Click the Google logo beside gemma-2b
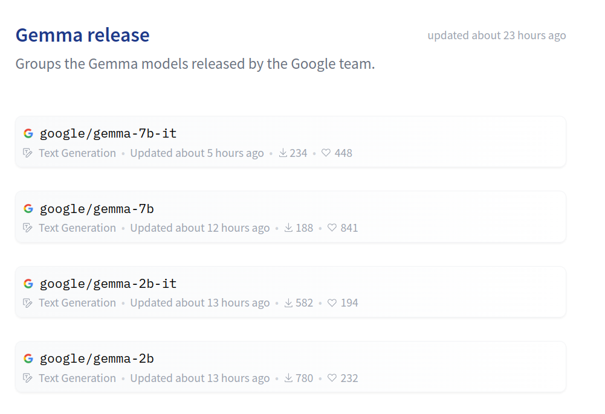Screen dimensions: 605x414 pos(28,358)
